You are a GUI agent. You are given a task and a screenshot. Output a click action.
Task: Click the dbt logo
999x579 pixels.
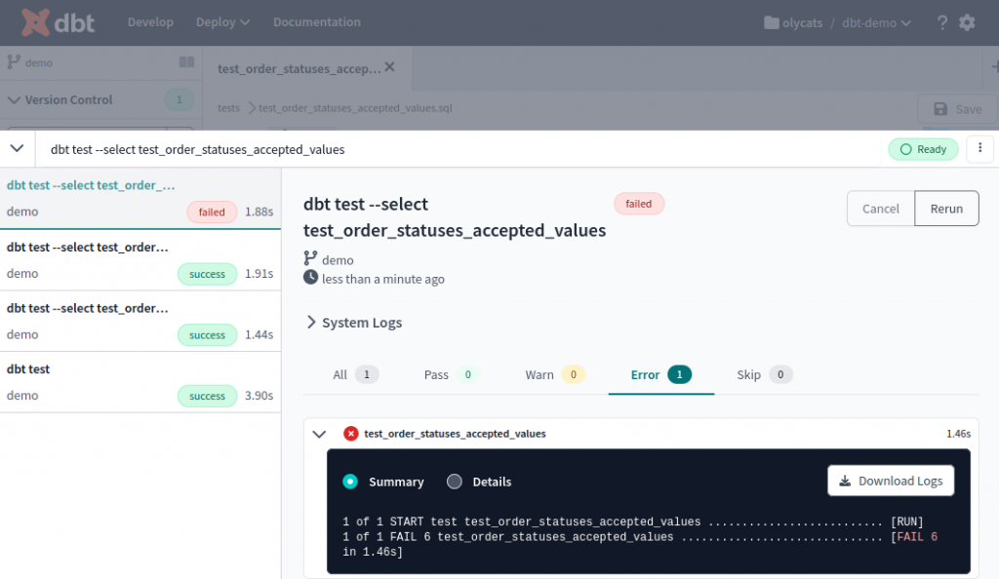pyautogui.click(x=58, y=22)
